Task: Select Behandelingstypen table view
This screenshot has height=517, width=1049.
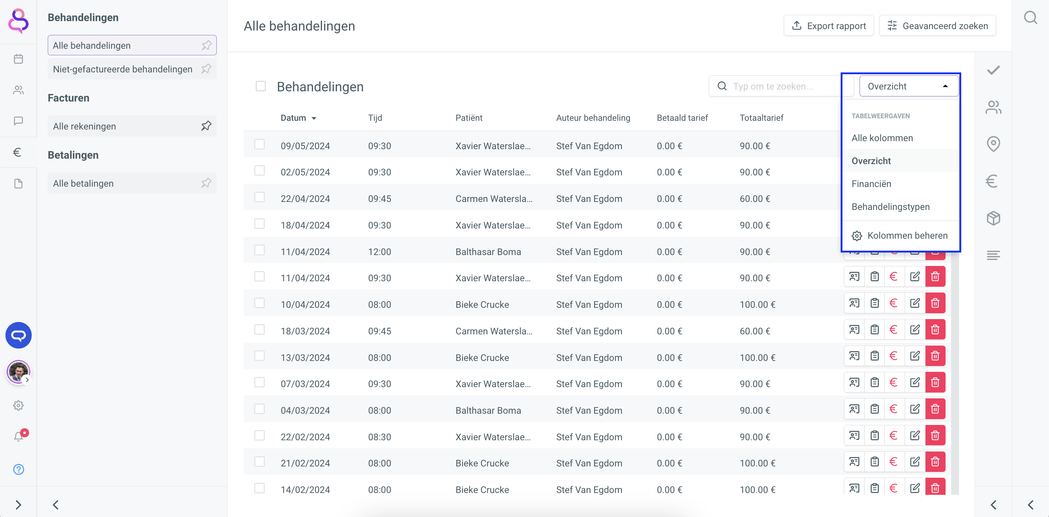Action: (x=900, y=207)
